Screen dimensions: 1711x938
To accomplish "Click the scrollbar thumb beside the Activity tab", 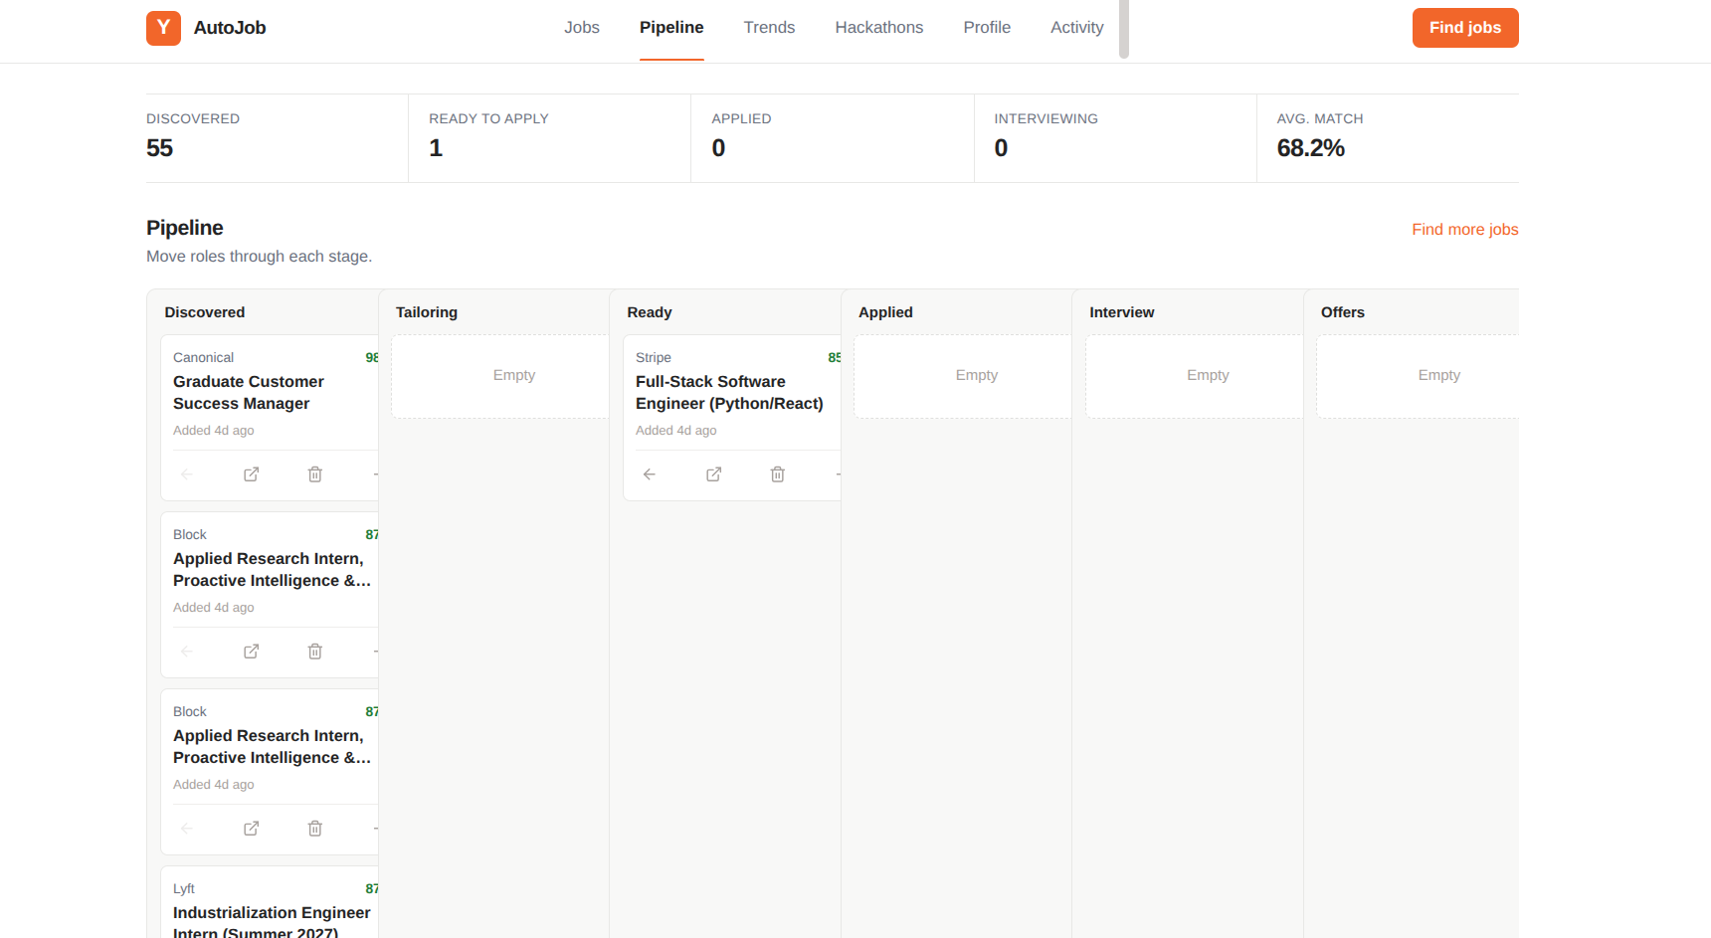I will (1124, 29).
